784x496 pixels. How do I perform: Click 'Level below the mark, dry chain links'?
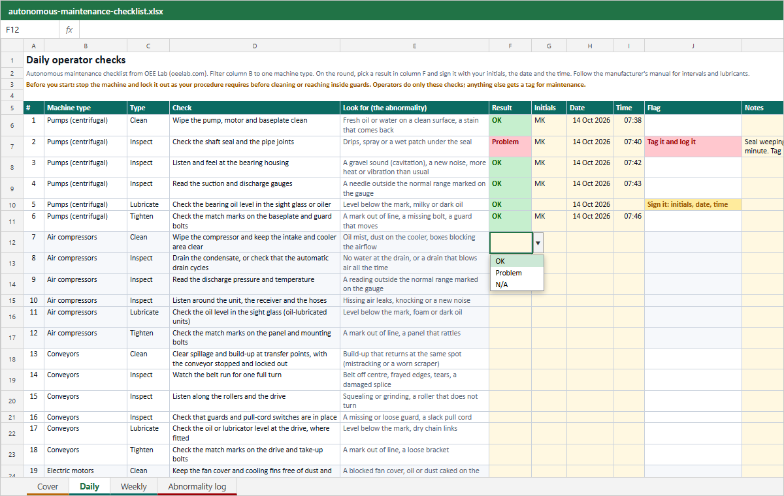pyautogui.click(x=414, y=433)
